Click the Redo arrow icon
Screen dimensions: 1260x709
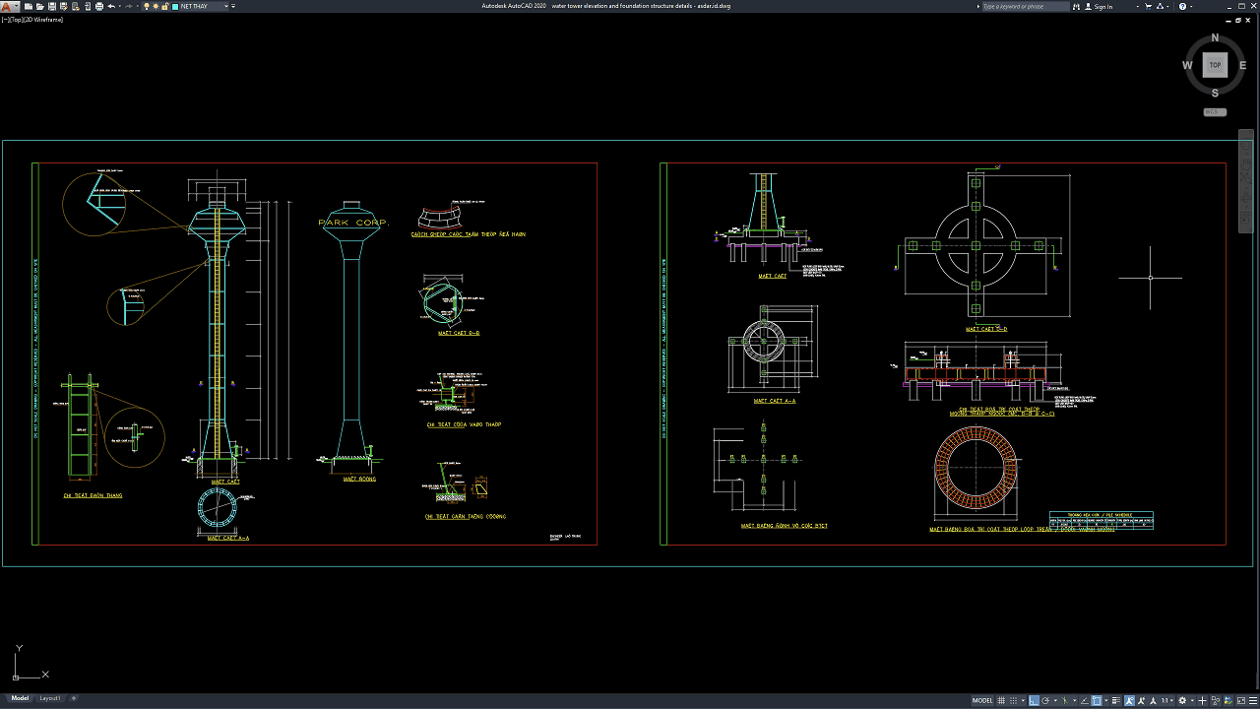point(129,6)
